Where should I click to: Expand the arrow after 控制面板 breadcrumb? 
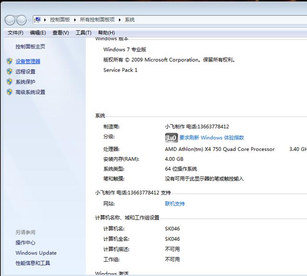[x=75, y=20]
